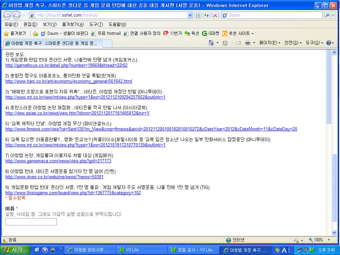Go to the Home page icon
Image resolution: width=340 pixels, height=255 pixels.
(x=211, y=43)
